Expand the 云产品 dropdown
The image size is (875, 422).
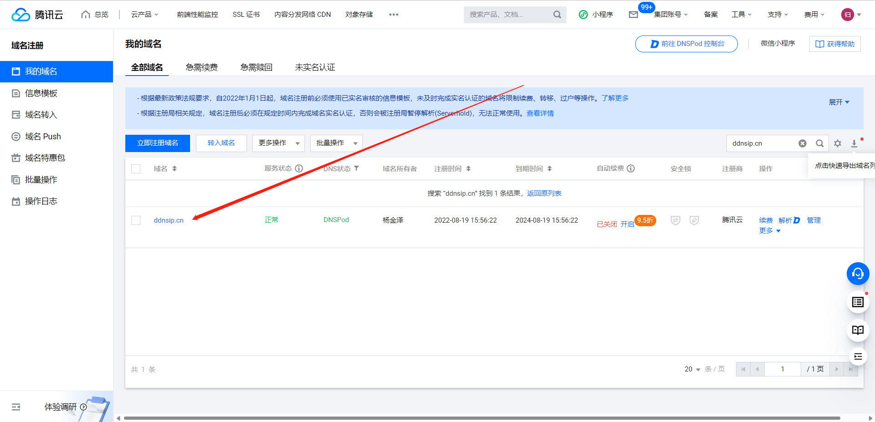click(x=145, y=15)
